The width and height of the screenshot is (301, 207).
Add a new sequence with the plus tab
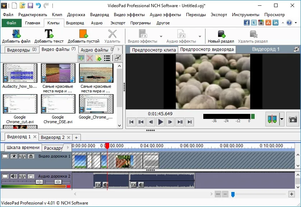76,138
